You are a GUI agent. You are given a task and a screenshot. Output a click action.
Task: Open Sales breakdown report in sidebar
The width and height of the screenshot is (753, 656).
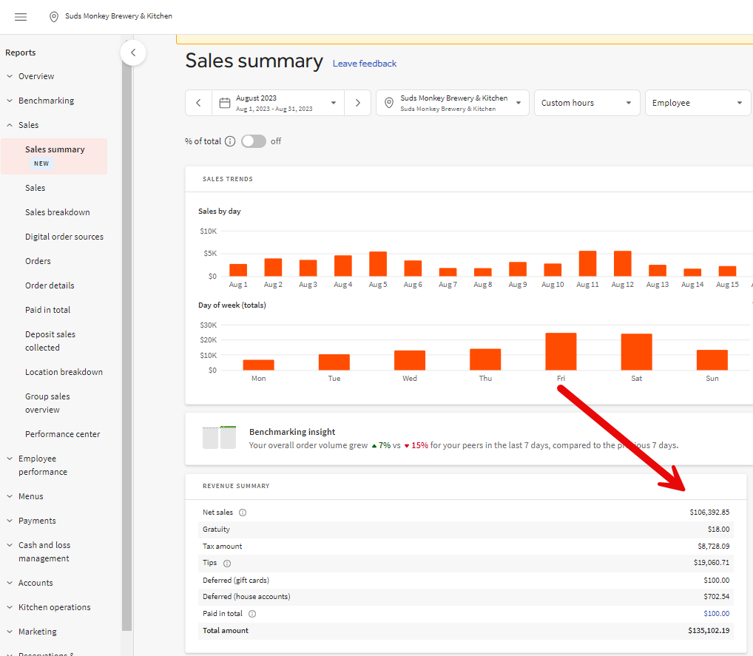click(57, 212)
